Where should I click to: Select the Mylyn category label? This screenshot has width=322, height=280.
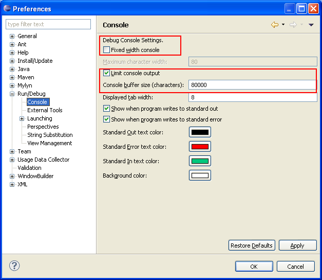[25, 85]
